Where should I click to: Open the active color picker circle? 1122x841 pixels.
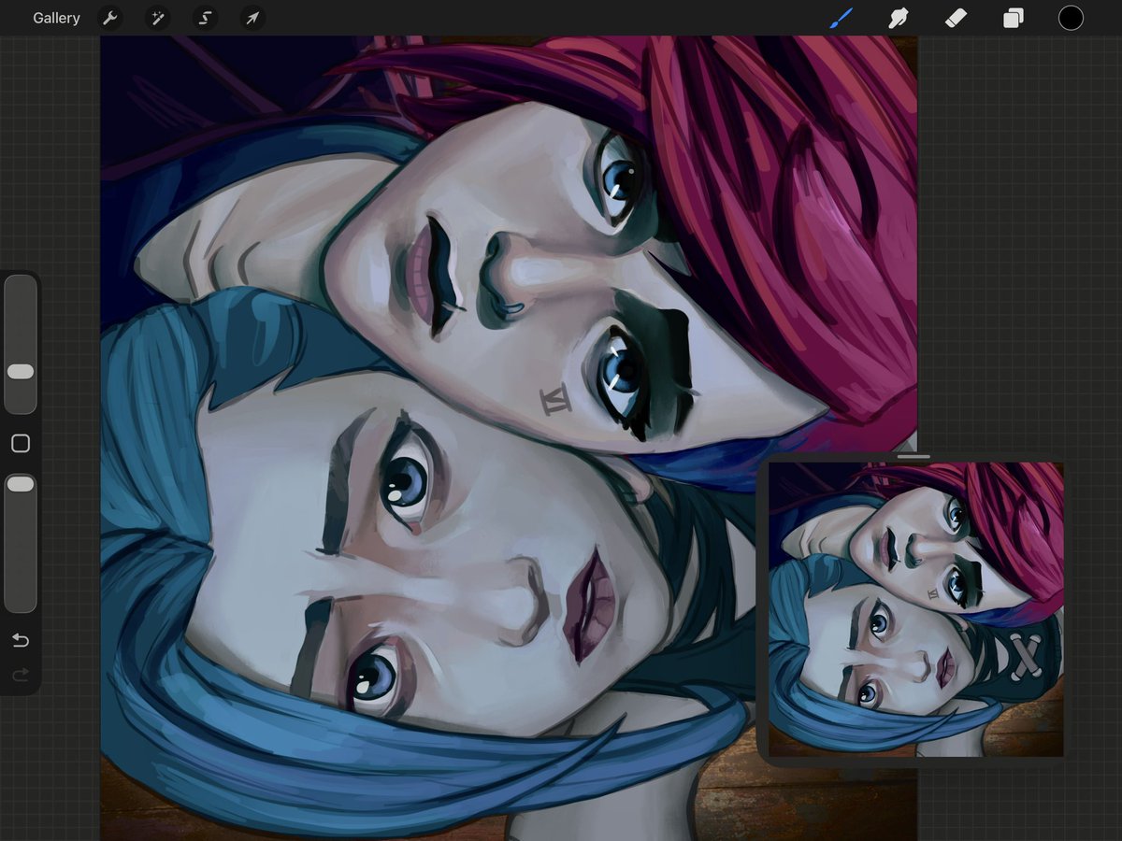coord(1071,18)
